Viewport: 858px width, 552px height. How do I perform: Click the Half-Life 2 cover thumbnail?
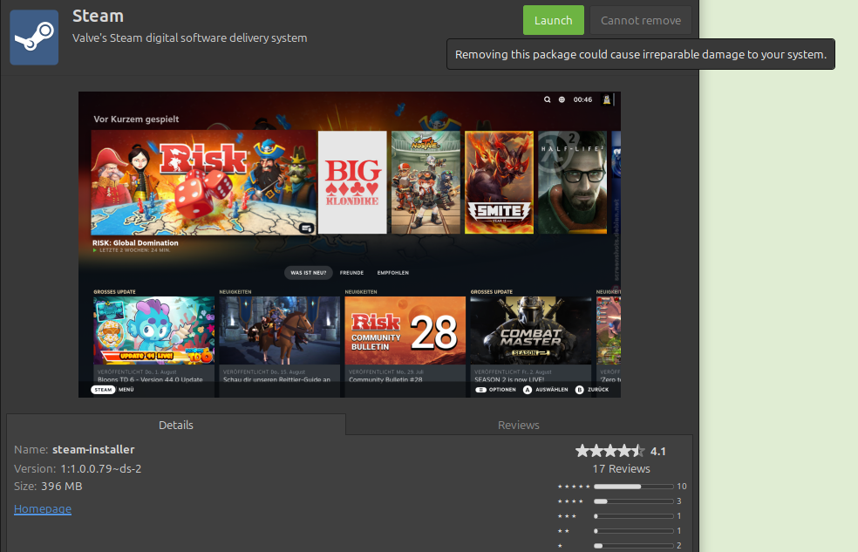pos(572,181)
